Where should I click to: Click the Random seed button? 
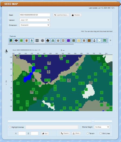click(x=76, y=15)
